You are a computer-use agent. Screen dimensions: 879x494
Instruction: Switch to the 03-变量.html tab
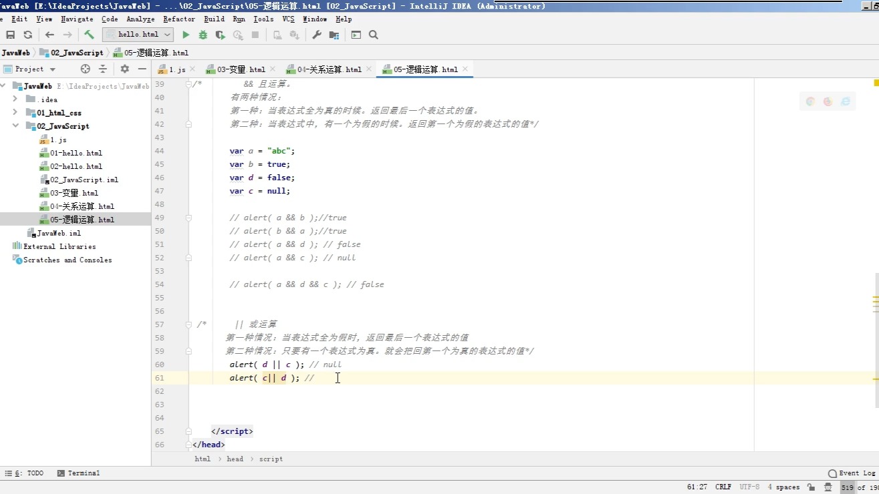tap(241, 69)
